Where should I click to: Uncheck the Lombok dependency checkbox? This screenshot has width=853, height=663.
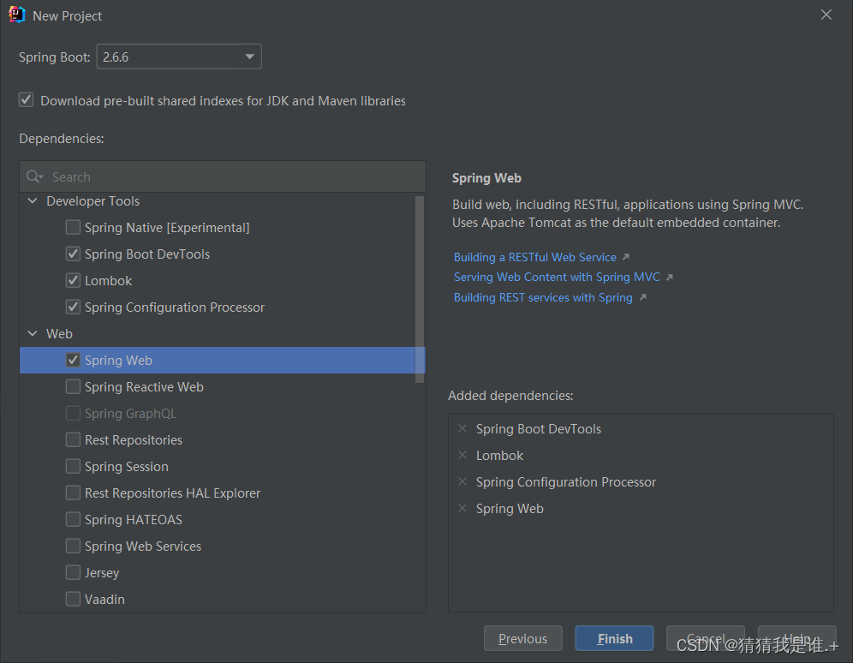74,281
